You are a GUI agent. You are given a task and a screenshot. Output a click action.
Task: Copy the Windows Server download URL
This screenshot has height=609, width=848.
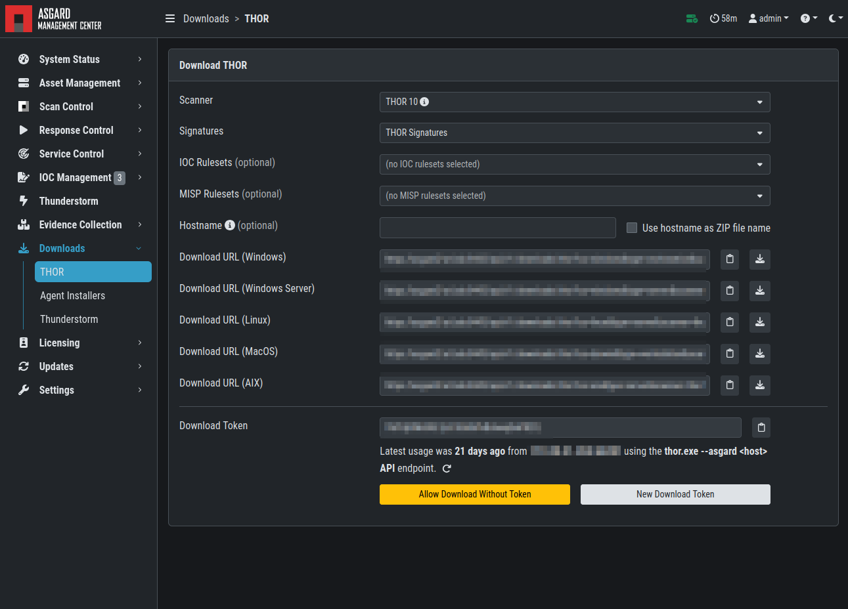(x=730, y=291)
